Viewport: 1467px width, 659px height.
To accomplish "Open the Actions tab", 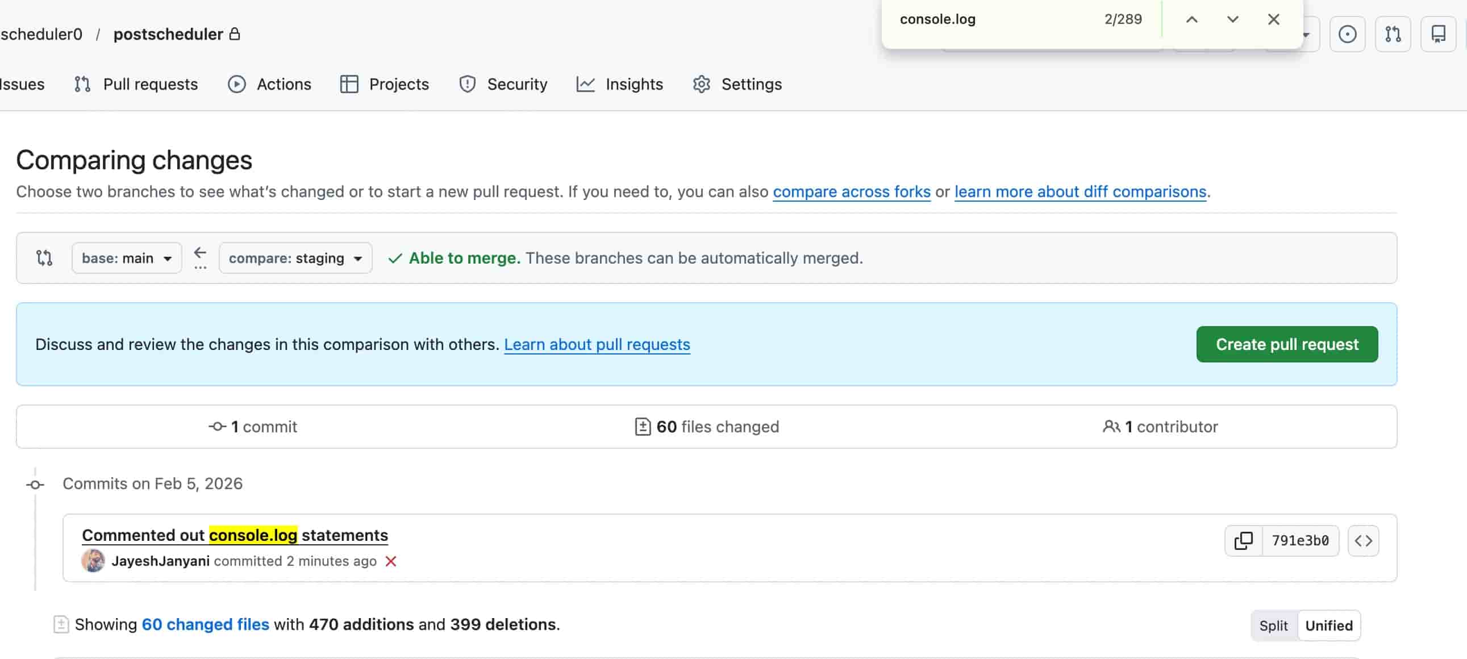I will pyautogui.click(x=269, y=84).
